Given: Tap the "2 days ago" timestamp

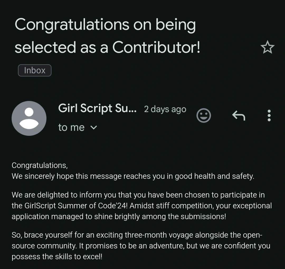Looking at the screenshot, I should click(x=165, y=109).
